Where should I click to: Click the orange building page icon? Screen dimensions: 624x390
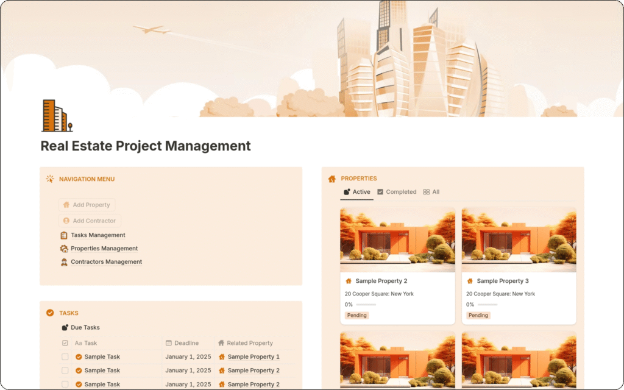(57, 116)
